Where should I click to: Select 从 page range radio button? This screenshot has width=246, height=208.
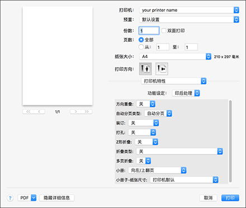coord(141,47)
